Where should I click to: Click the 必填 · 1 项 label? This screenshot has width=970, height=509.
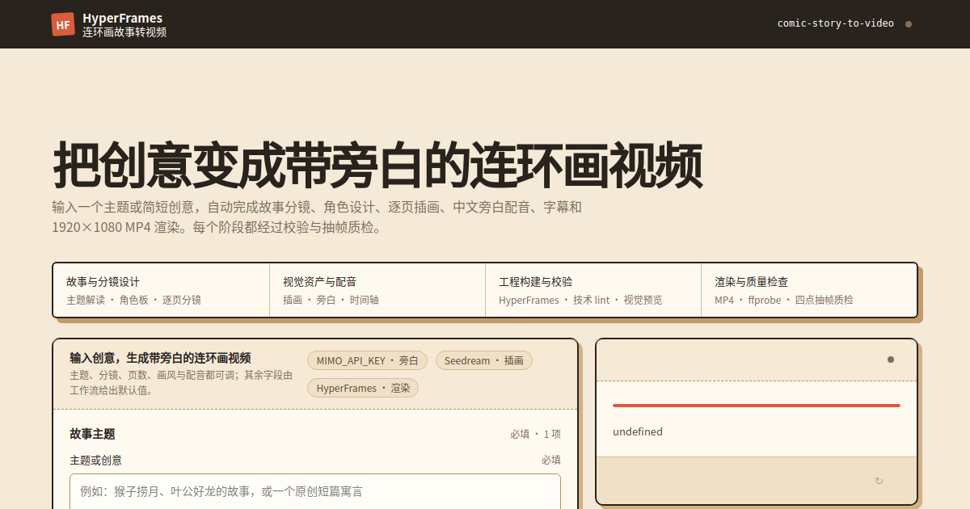tap(535, 434)
